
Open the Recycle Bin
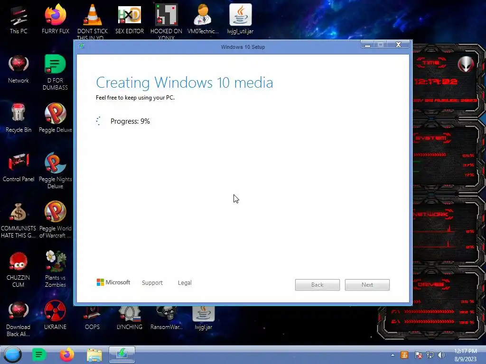pos(19,118)
